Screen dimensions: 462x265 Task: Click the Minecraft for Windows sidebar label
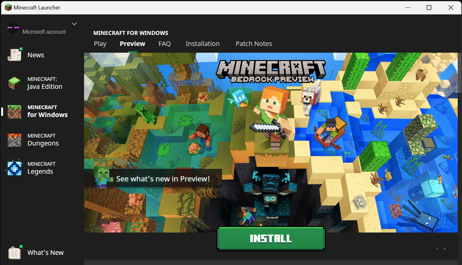[47, 111]
